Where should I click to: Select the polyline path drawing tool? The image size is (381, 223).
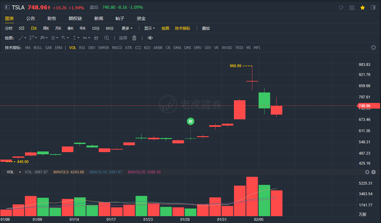click(32, 38)
